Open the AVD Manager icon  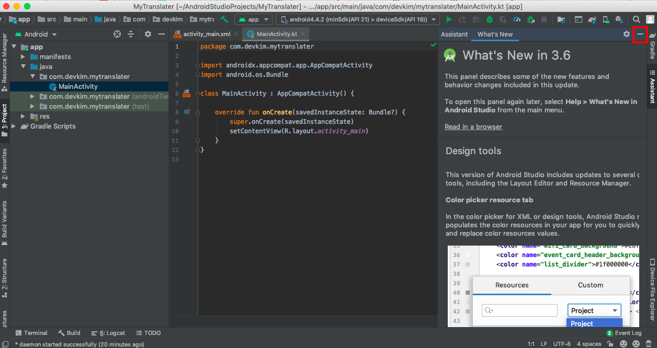point(605,19)
